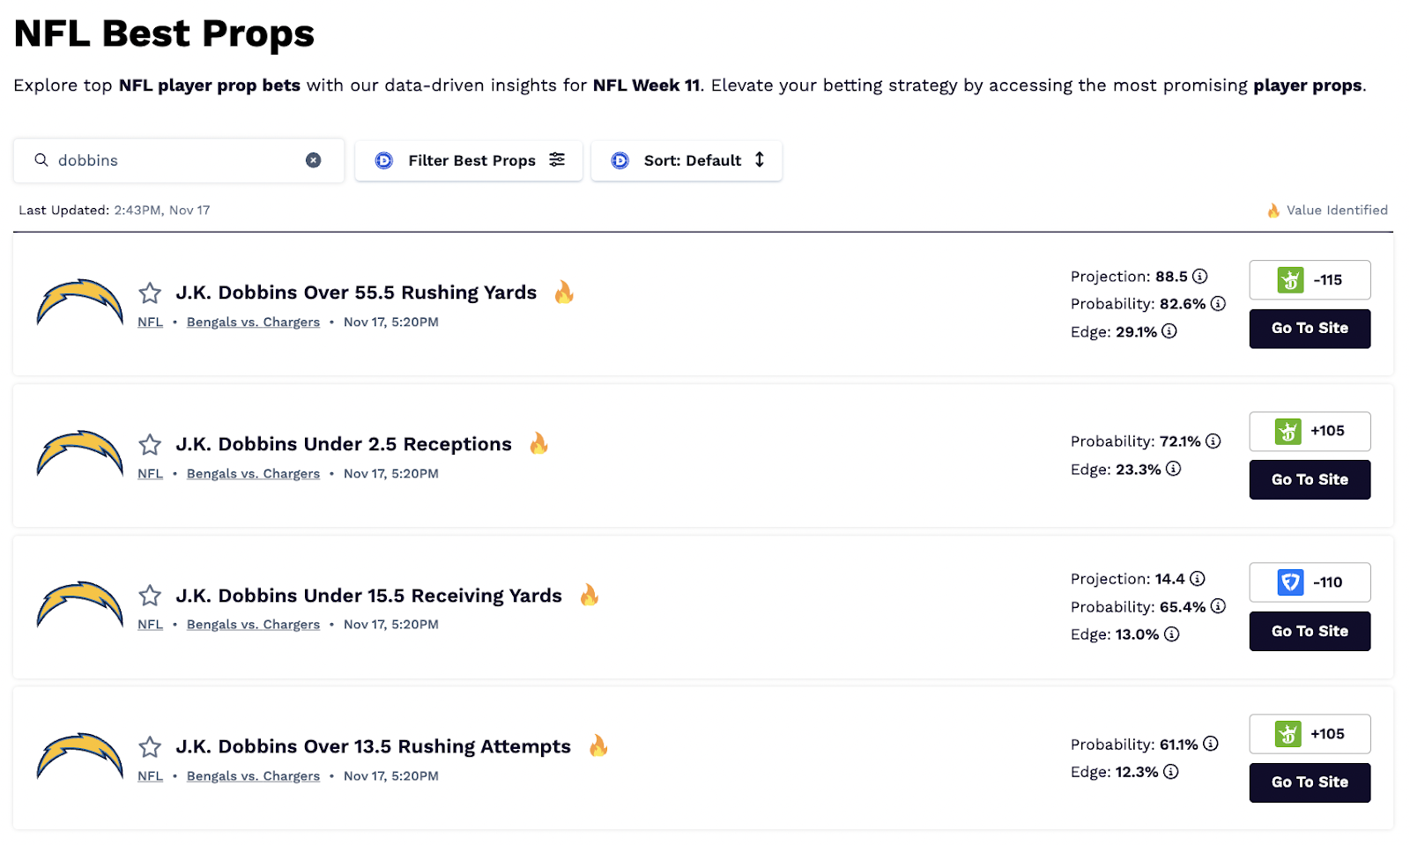The height and width of the screenshot is (845, 1410).
Task: Click the flame icon beside Rushing Attempts prop
Action: coord(598,746)
